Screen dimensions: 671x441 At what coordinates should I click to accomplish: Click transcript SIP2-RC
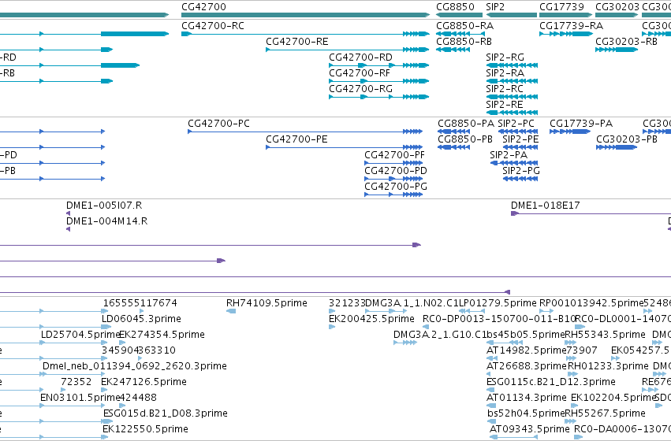512,97
